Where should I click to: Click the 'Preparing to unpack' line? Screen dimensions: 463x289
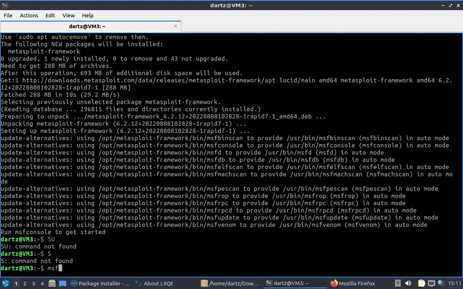click(163, 116)
